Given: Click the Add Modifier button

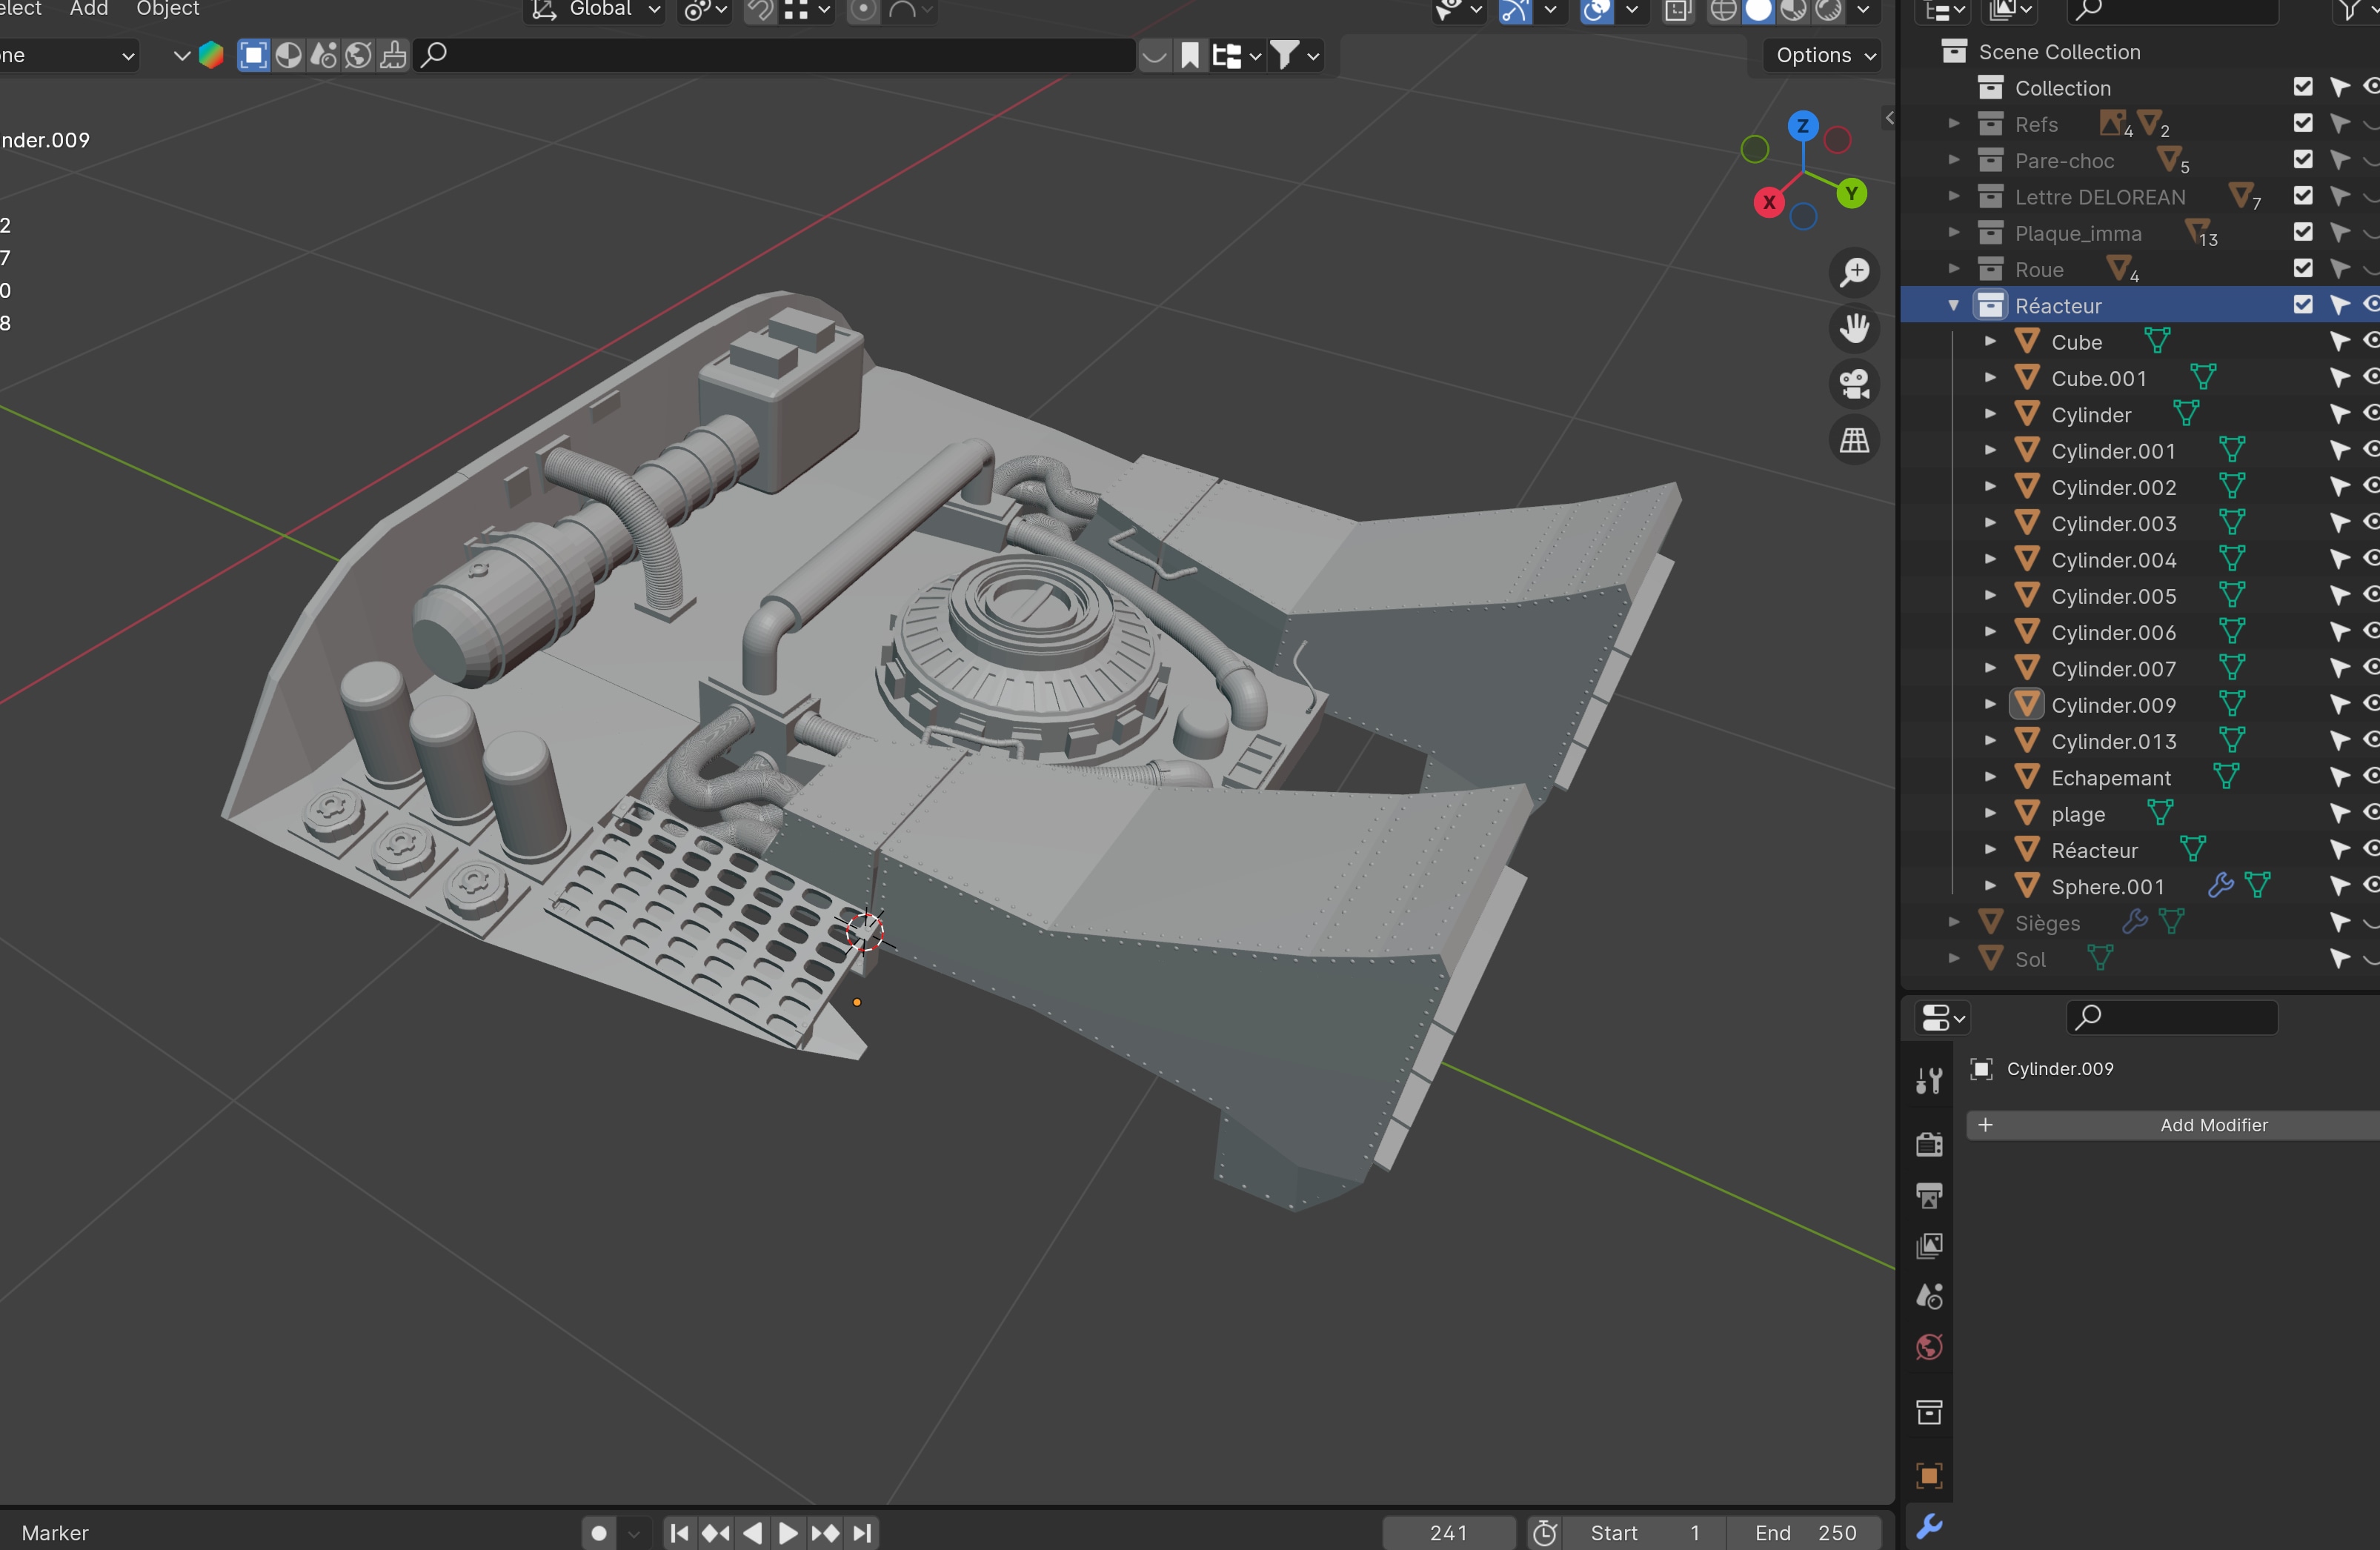Looking at the screenshot, I should [x=2173, y=1125].
